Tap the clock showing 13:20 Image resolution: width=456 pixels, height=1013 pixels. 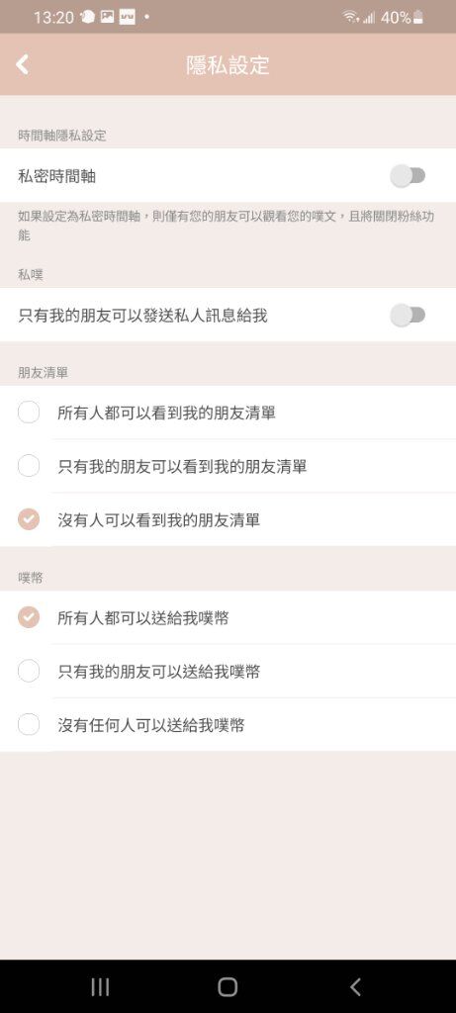click(53, 18)
